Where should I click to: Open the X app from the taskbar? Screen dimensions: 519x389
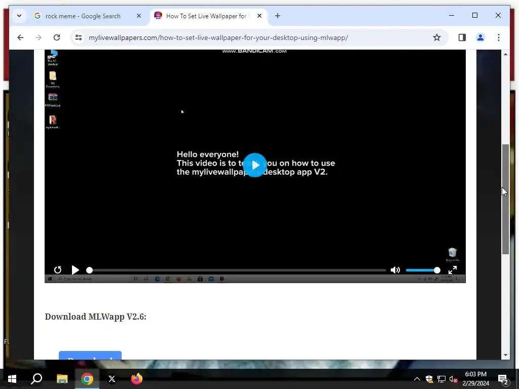coord(112,379)
